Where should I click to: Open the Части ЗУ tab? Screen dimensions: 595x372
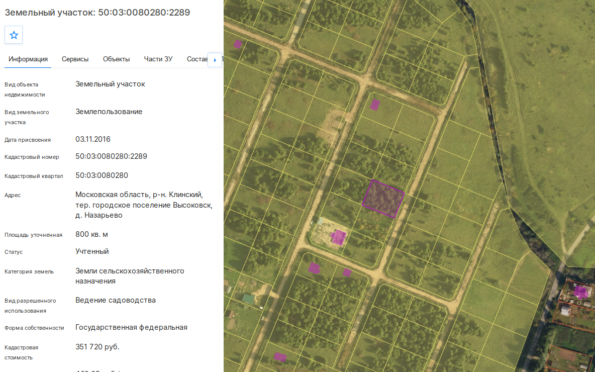pos(158,59)
